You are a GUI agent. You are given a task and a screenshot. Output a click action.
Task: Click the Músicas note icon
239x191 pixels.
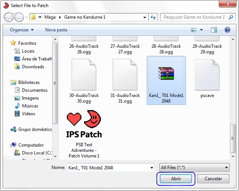coord(17,106)
